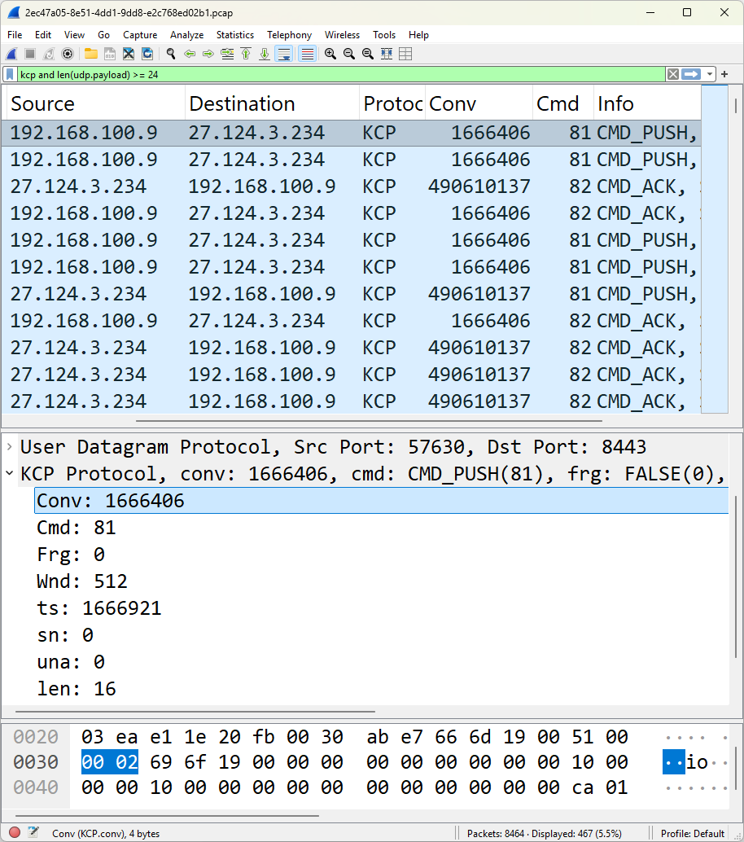Viewport: 744px width, 842px height.
Task: Sort by the Cmd column header
Action: [x=563, y=103]
